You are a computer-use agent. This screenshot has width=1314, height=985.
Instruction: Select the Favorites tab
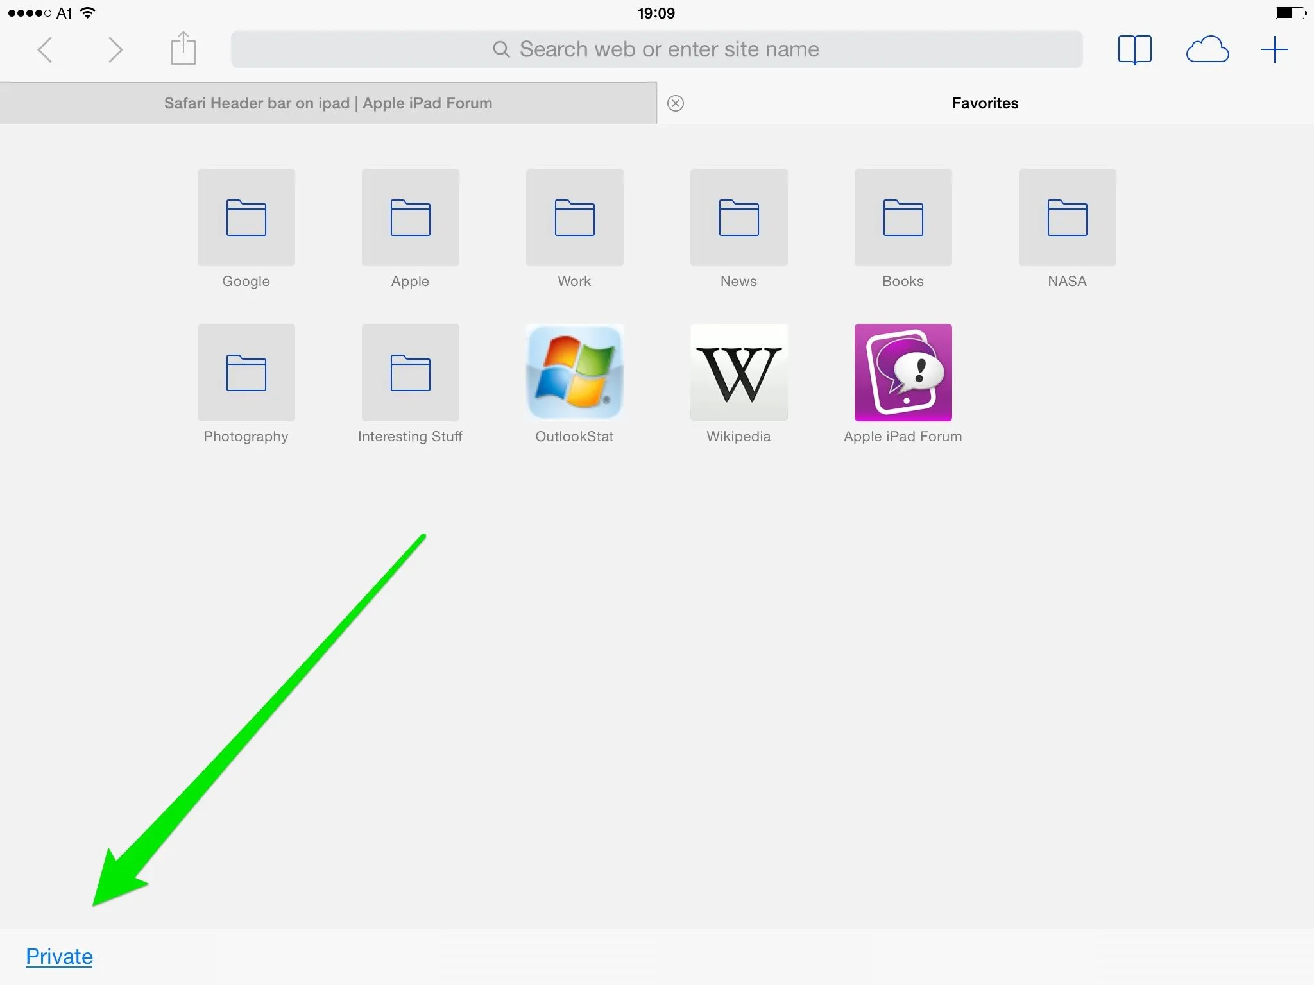[x=985, y=103]
